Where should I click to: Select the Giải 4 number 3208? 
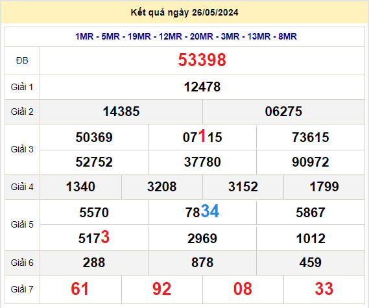coord(162,187)
